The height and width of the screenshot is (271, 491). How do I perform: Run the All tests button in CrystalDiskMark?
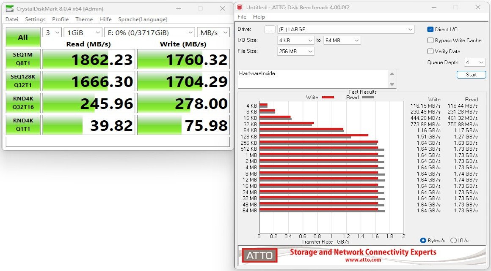pos(23,37)
